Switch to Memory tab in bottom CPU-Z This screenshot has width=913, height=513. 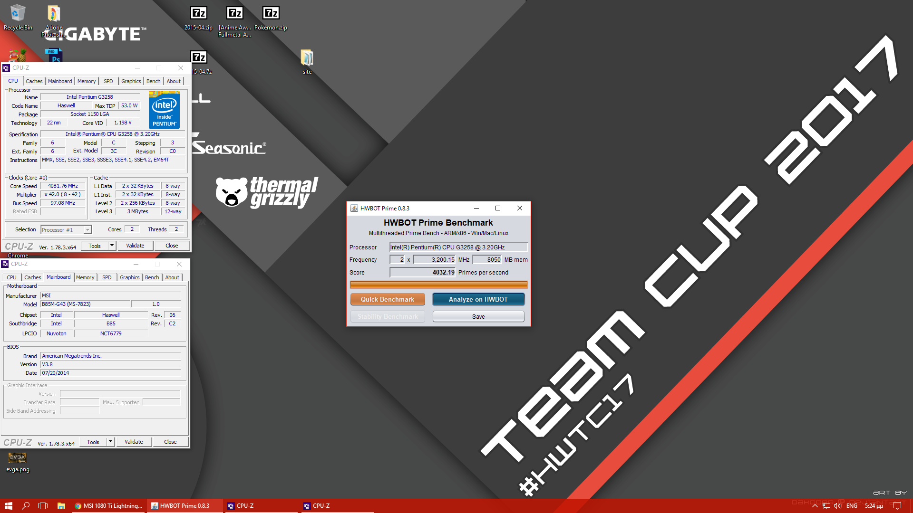click(x=85, y=277)
